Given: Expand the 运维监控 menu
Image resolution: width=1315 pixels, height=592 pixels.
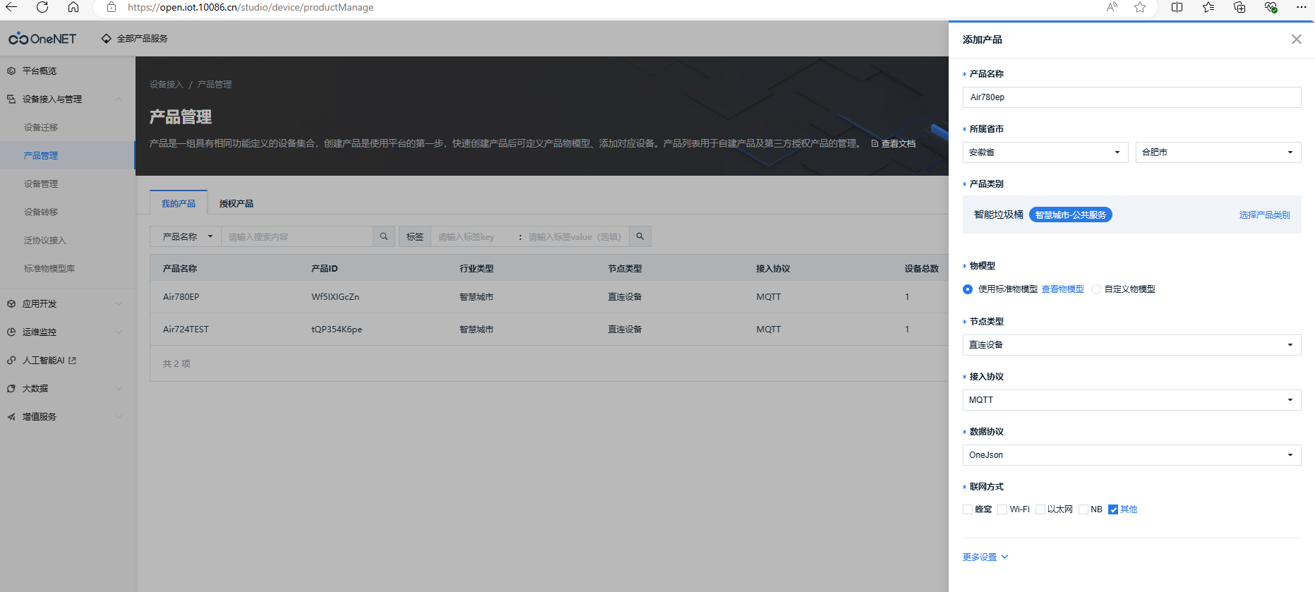Looking at the screenshot, I should pos(119,332).
